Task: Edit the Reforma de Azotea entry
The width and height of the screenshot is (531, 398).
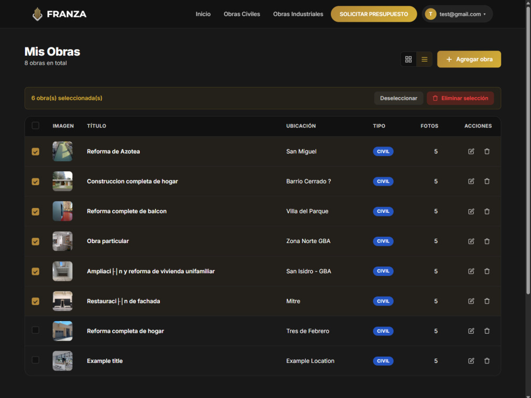Action: coord(471,151)
